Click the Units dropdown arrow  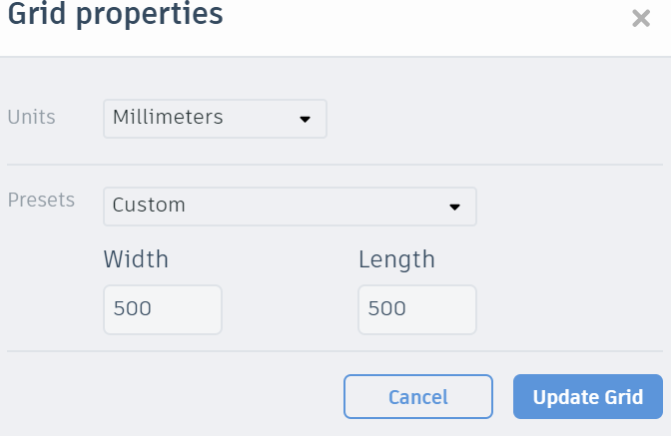coord(306,119)
